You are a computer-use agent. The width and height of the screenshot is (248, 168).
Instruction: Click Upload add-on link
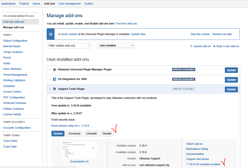click(202, 46)
